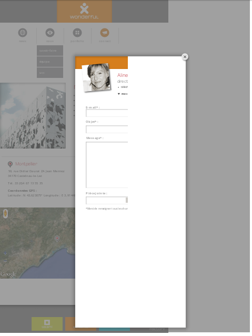Image resolution: width=252 pixels, height=336 pixels.
Task: Open the portfolio grid icon
Action: (77, 33)
